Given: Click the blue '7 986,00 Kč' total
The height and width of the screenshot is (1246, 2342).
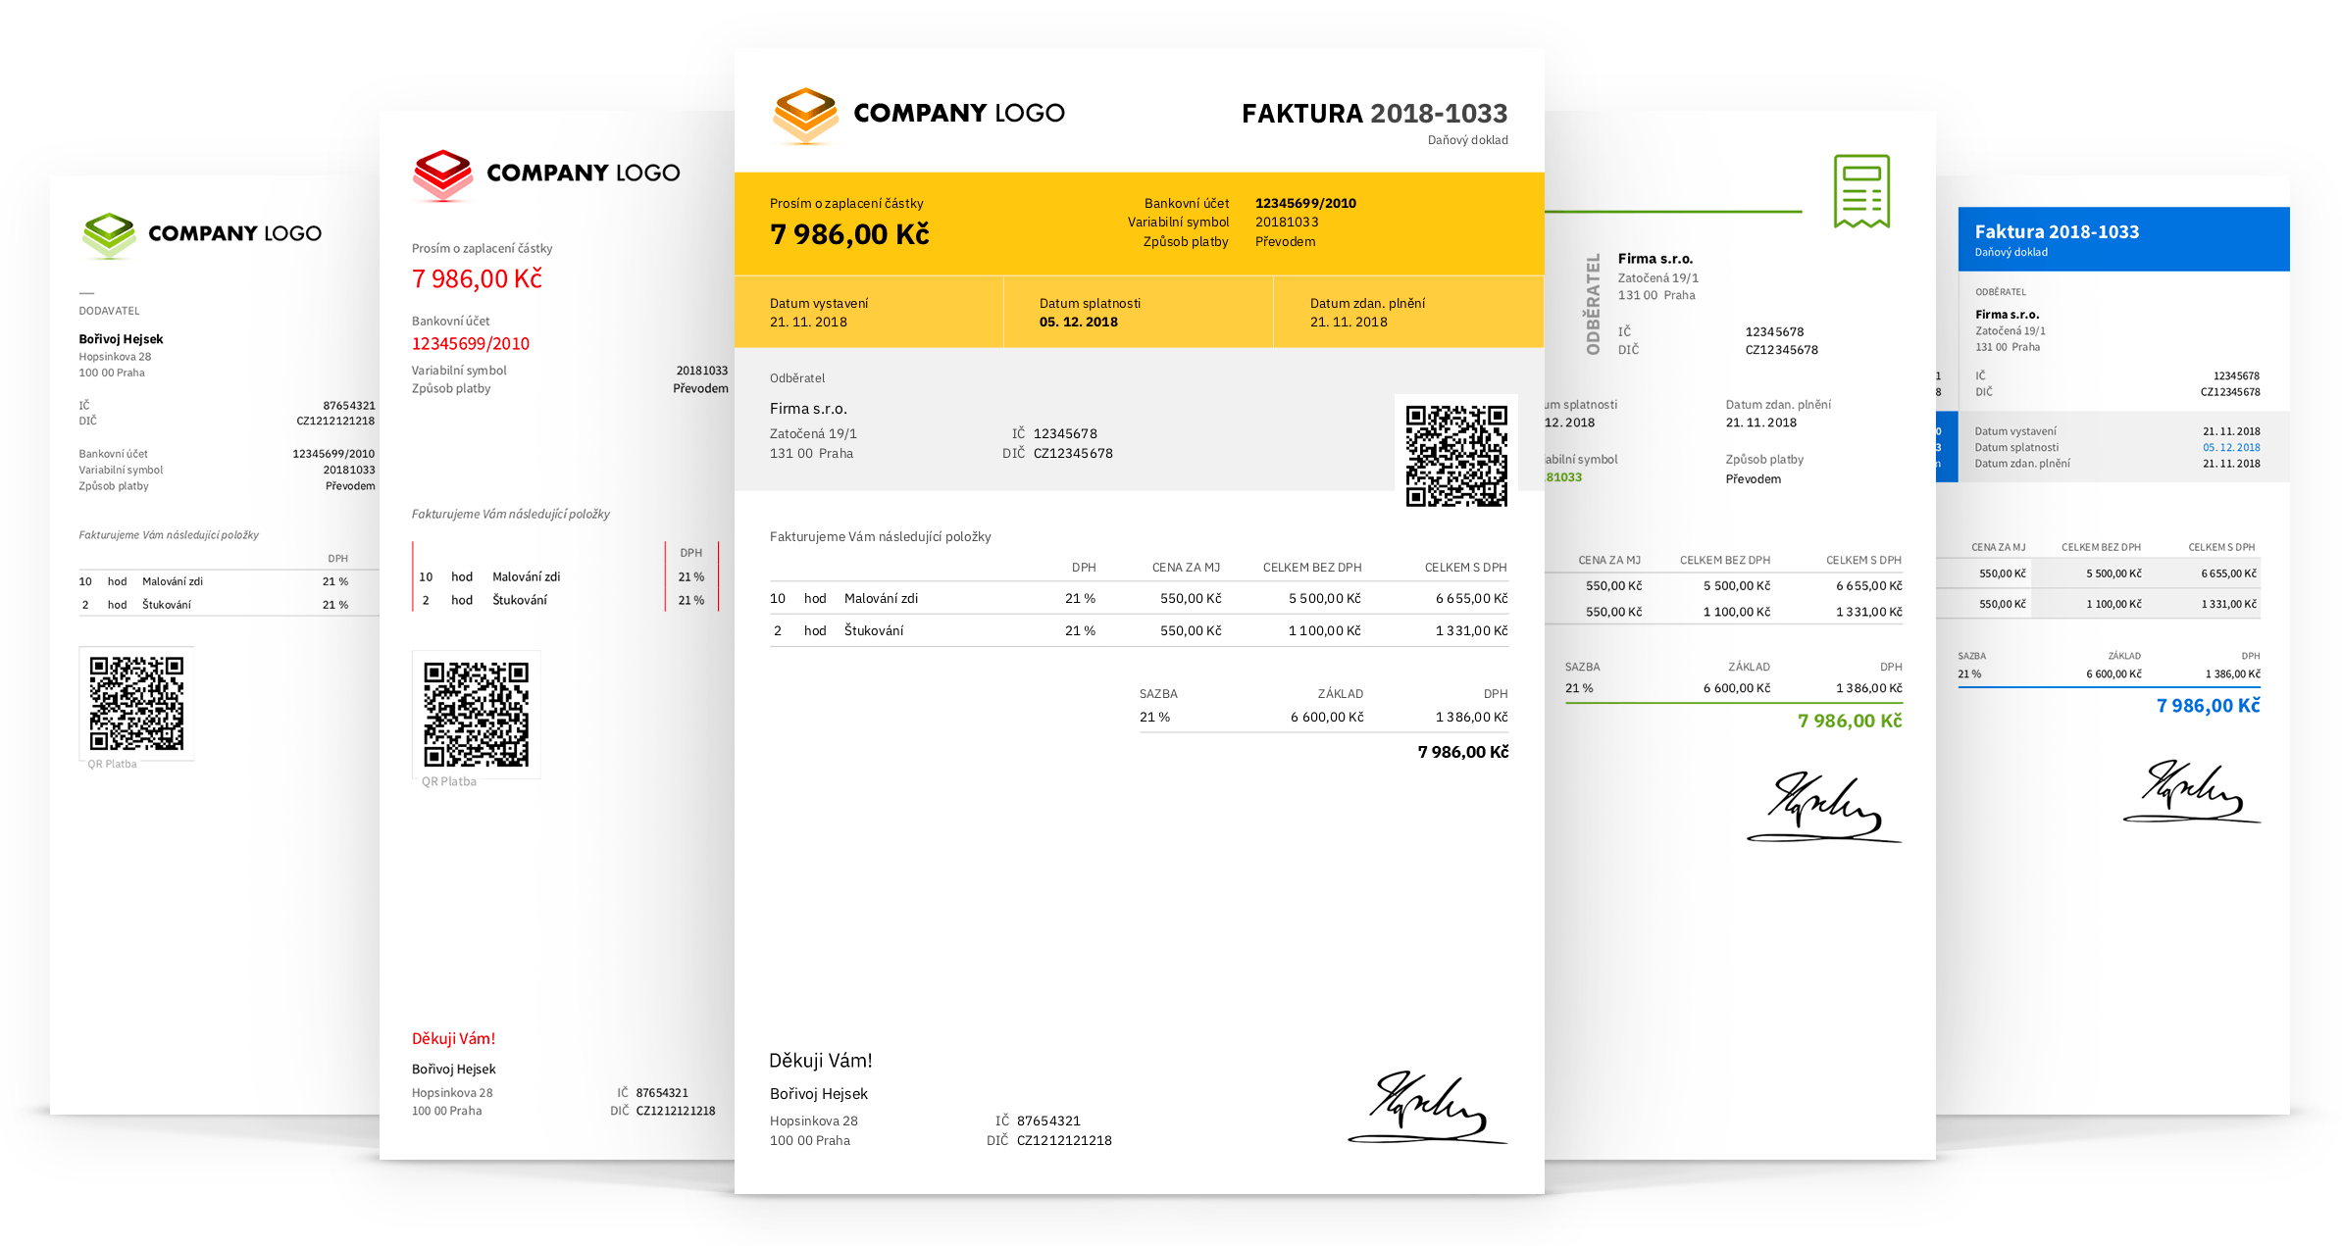Looking at the screenshot, I should point(2208,706).
